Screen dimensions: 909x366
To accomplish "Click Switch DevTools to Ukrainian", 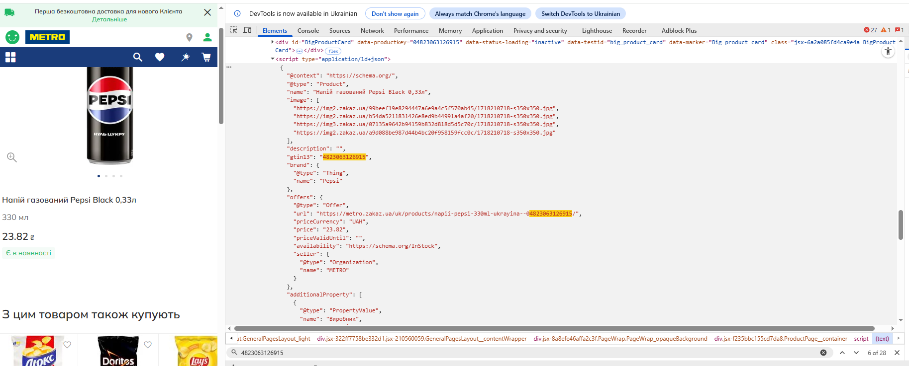I will (x=581, y=13).
